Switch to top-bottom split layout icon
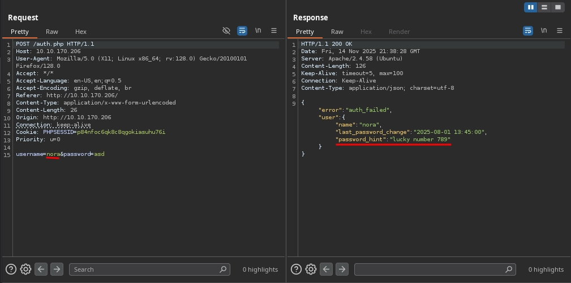Screen dimensions: 571x283 544,7
